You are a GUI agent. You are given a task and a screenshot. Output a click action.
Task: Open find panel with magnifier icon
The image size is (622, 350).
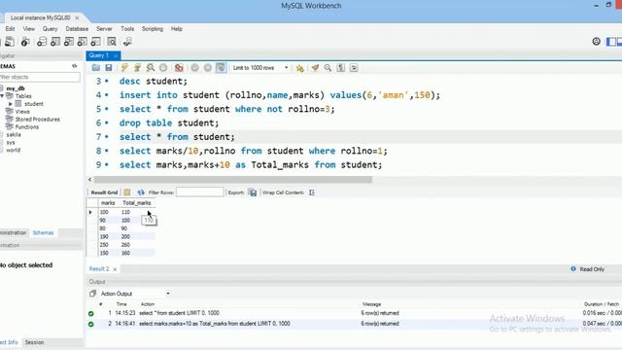(x=328, y=68)
